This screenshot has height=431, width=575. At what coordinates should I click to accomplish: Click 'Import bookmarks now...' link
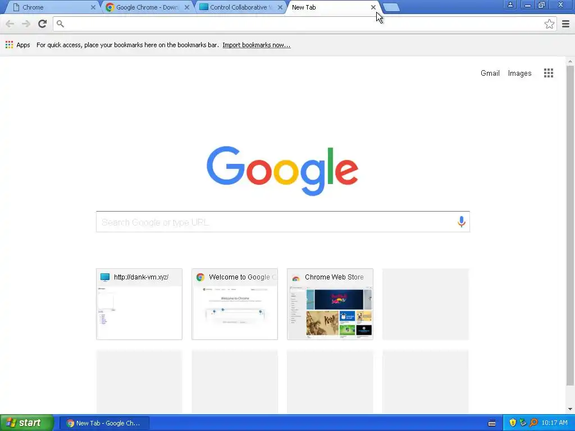256,45
